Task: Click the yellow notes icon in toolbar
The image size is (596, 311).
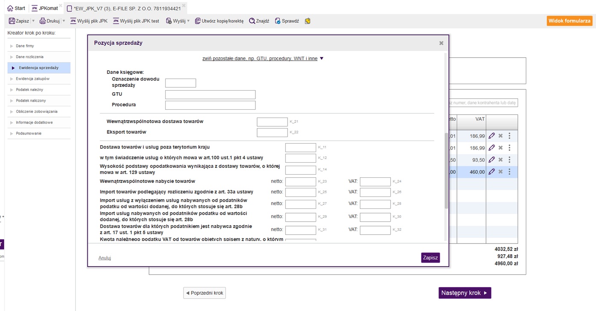Action: click(x=308, y=21)
